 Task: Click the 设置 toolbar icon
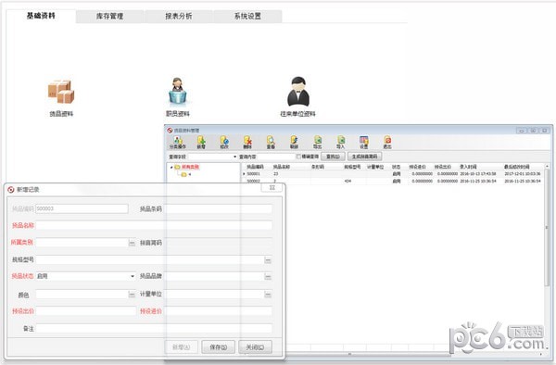[364, 143]
